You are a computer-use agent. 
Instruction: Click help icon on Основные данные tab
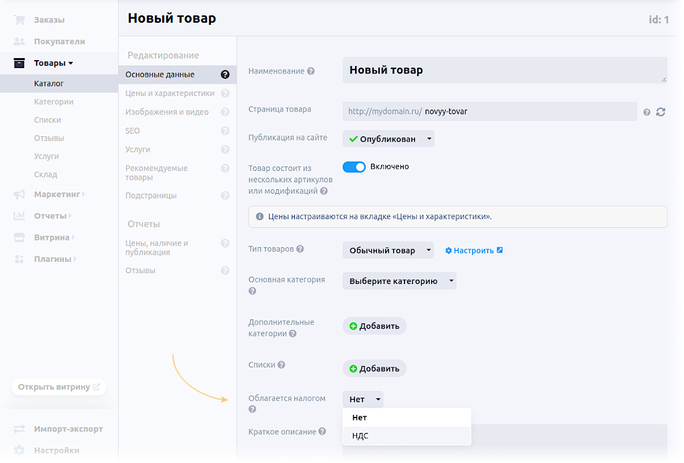tap(225, 75)
